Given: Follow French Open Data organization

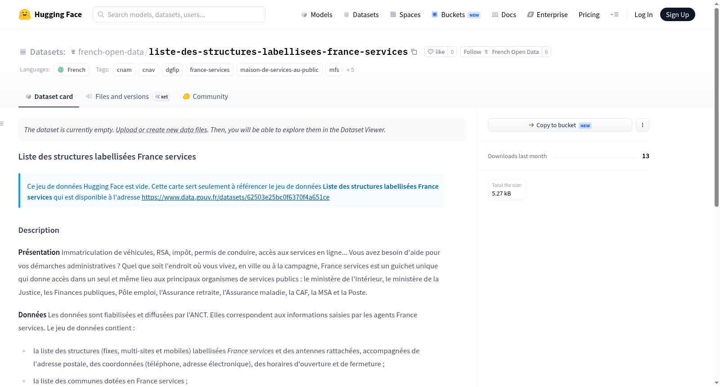Looking at the screenshot, I should tap(501, 52).
